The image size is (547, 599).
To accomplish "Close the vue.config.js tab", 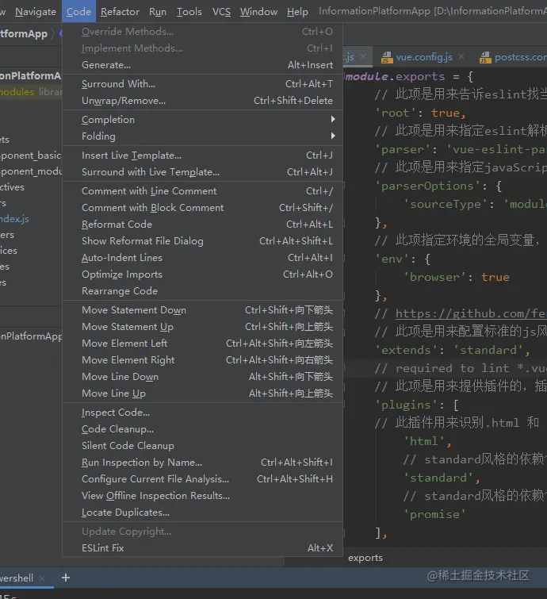I will tap(461, 56).
